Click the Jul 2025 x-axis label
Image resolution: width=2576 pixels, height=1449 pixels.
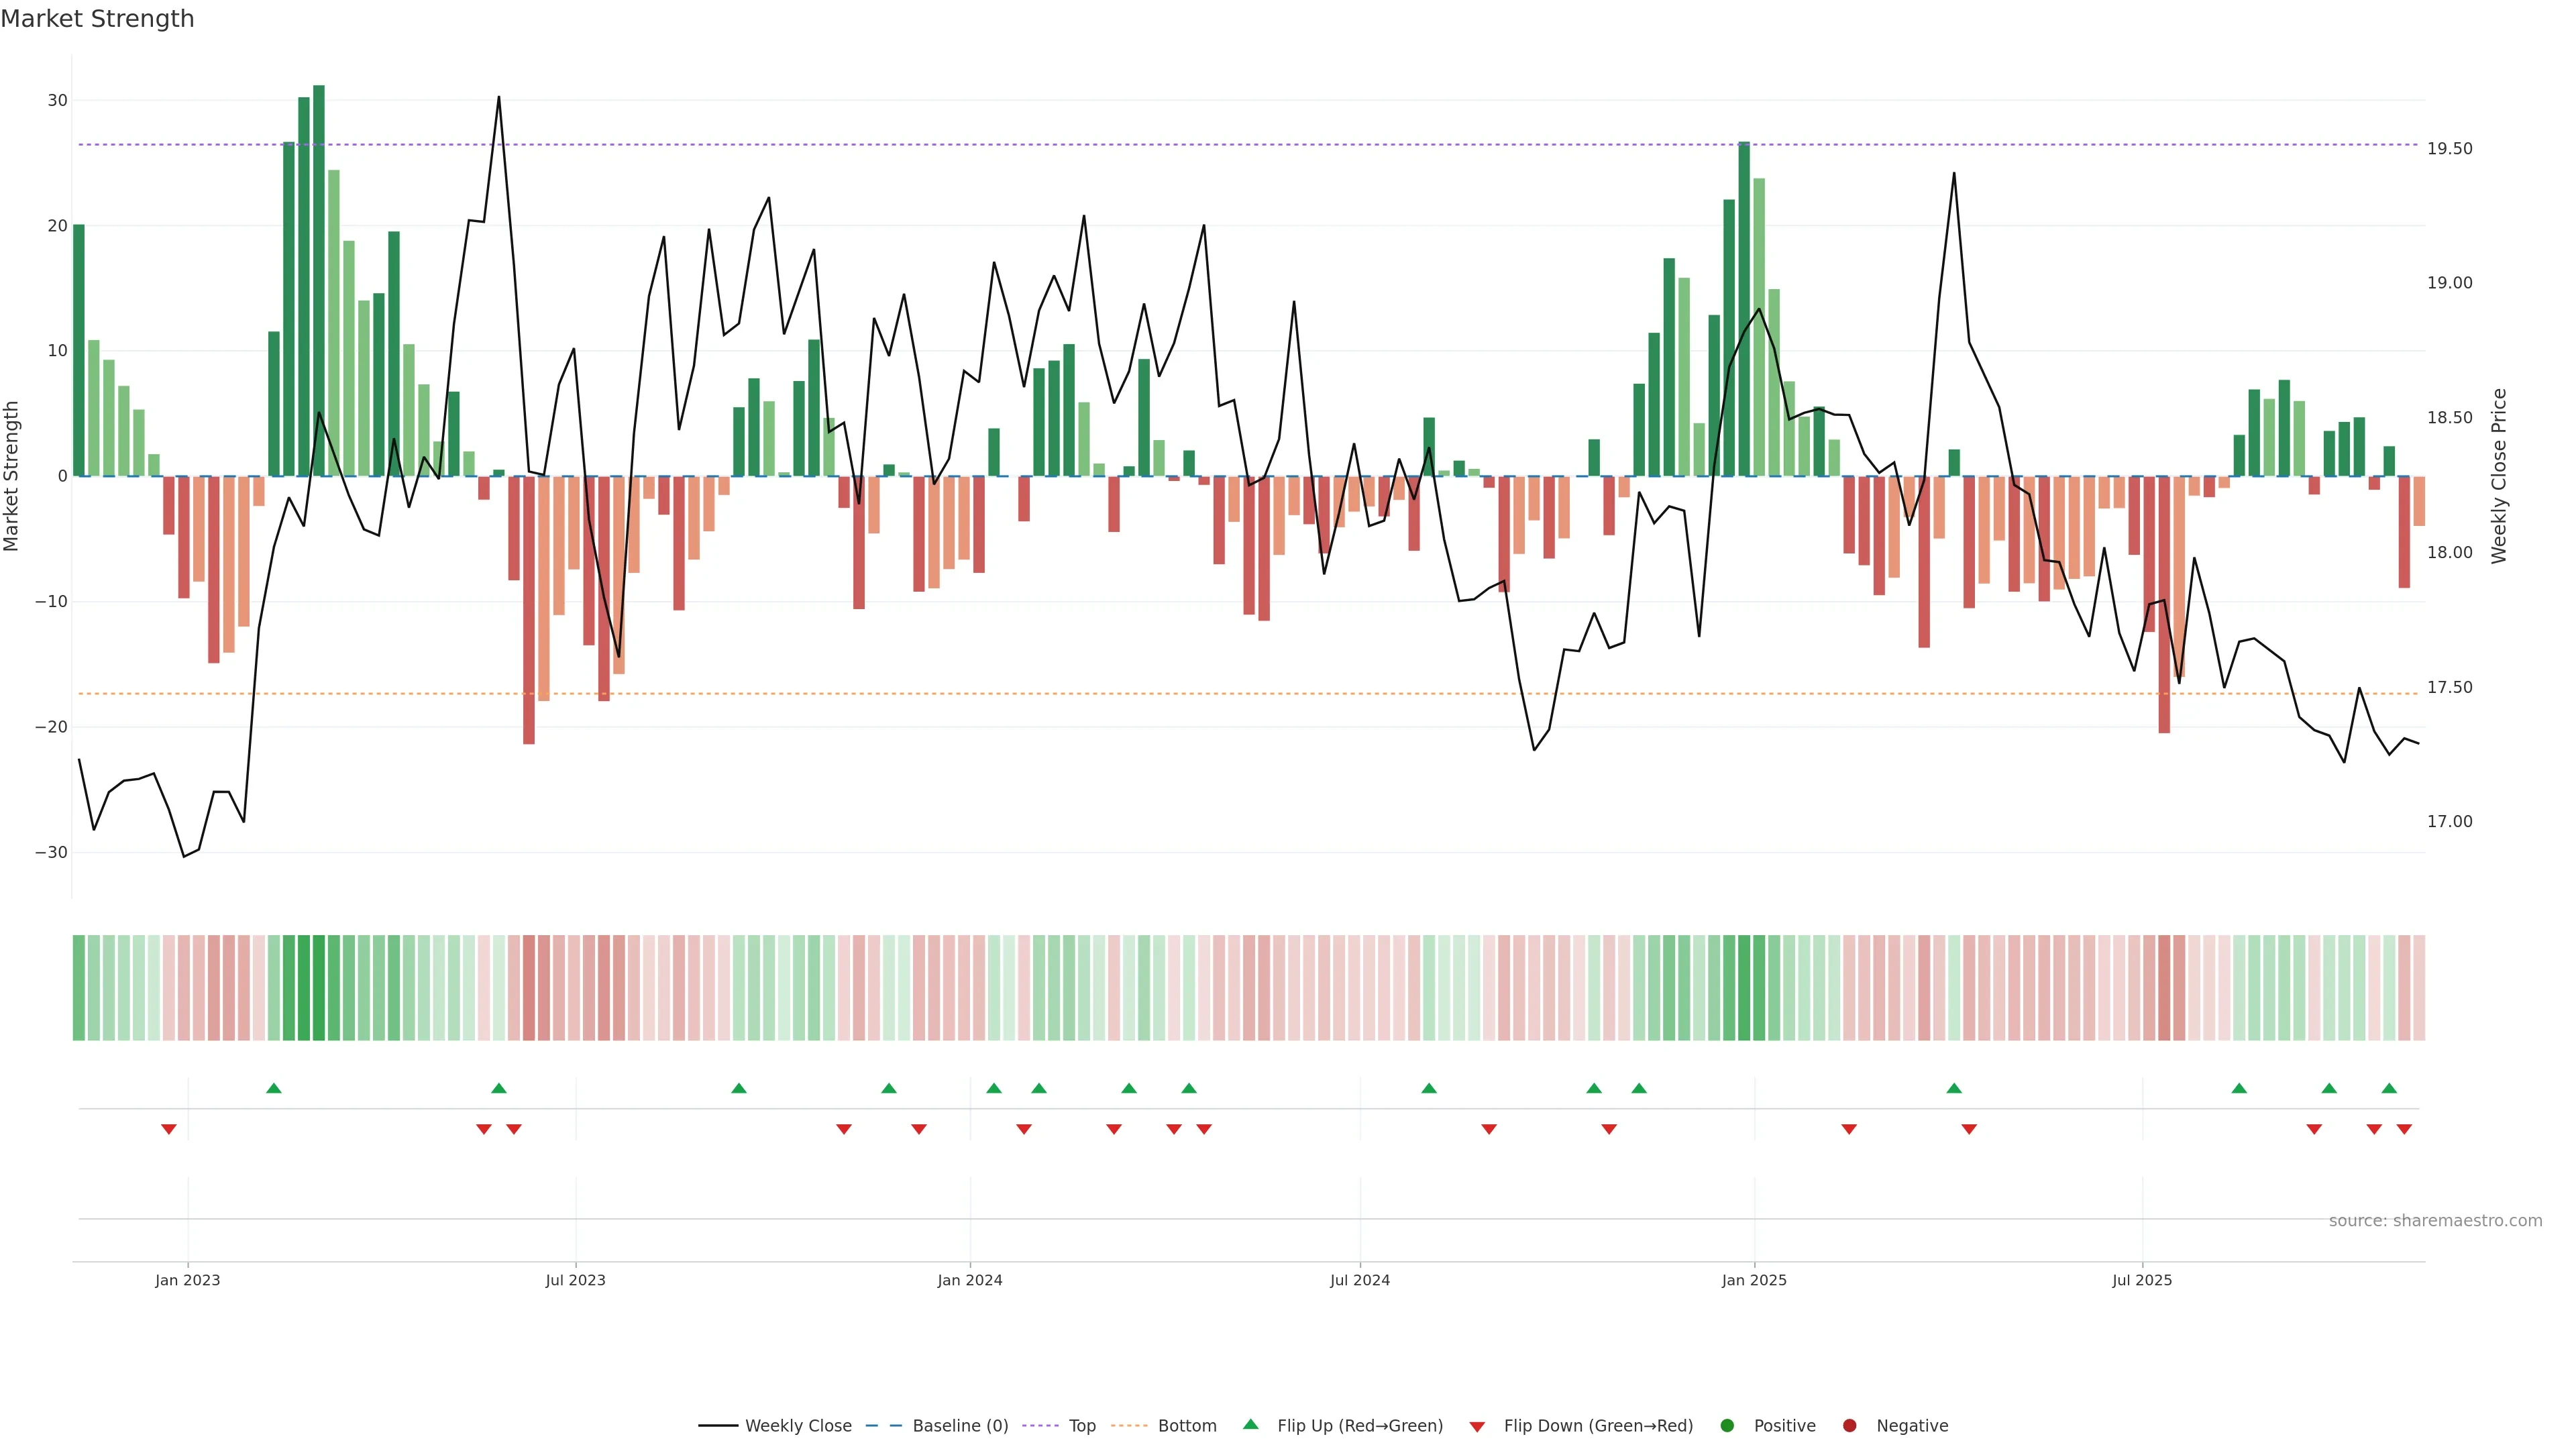pos(2142,1280)
